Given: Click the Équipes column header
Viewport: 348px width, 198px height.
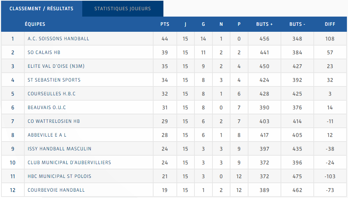Looking at the screenshot, I should [35, 24].
